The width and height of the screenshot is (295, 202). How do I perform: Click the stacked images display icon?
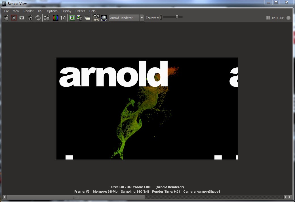87,18
